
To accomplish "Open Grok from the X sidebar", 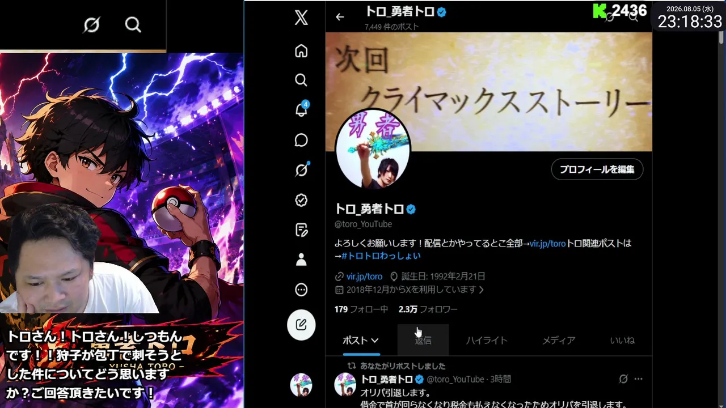I will pyautogui.click(x=301, y=169).
